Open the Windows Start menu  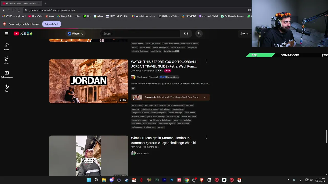point(89,180)
